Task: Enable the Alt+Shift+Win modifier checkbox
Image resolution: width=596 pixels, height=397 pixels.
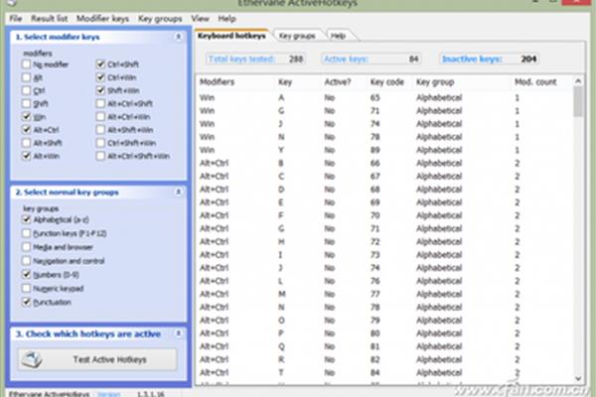Action: pyautogui.click(x=100, y=130)
